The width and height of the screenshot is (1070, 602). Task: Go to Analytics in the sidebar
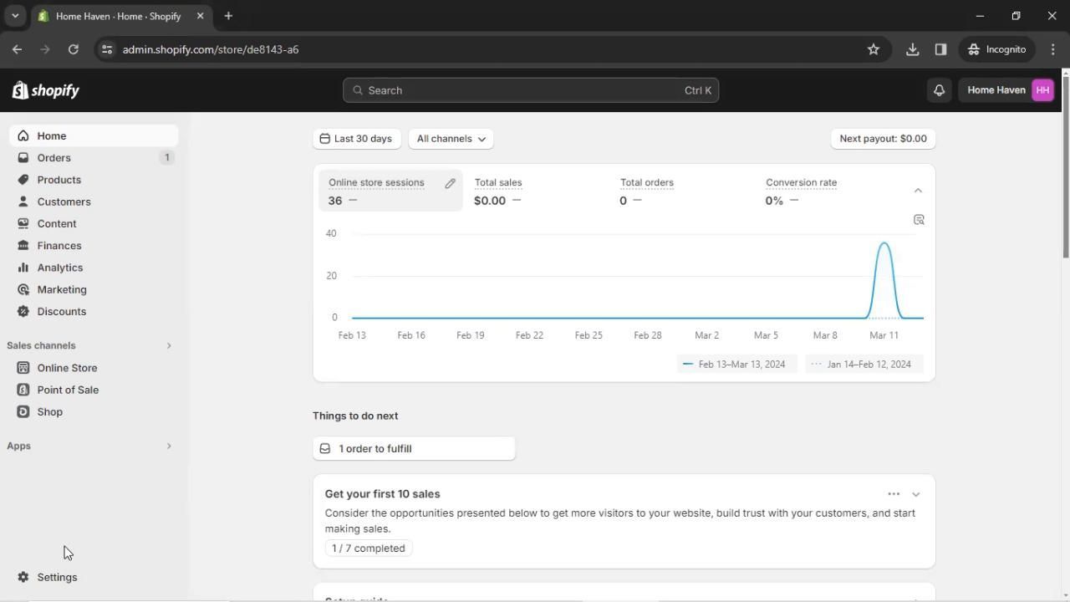[x=59, y=268]
